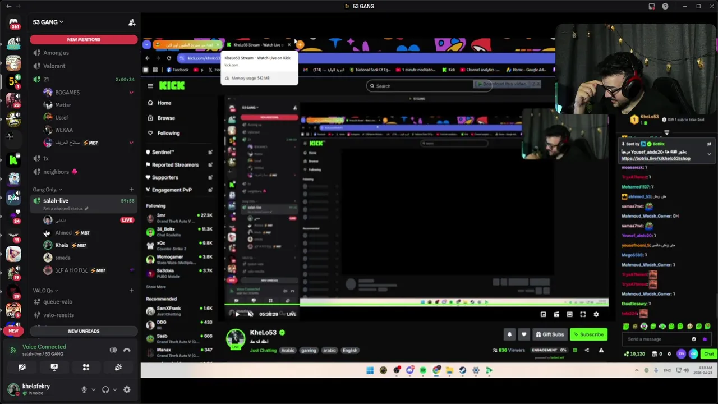Share the stream via share icon
718x404 pixels.
coord(587,350)
